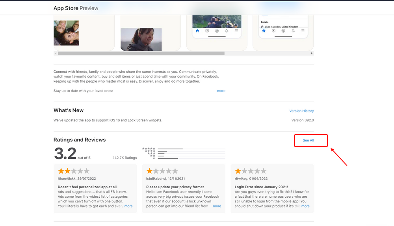Click the iOS 16 Lock Screen widgets update note
This screenshot has height=226, width=394.
click(108, 120)
